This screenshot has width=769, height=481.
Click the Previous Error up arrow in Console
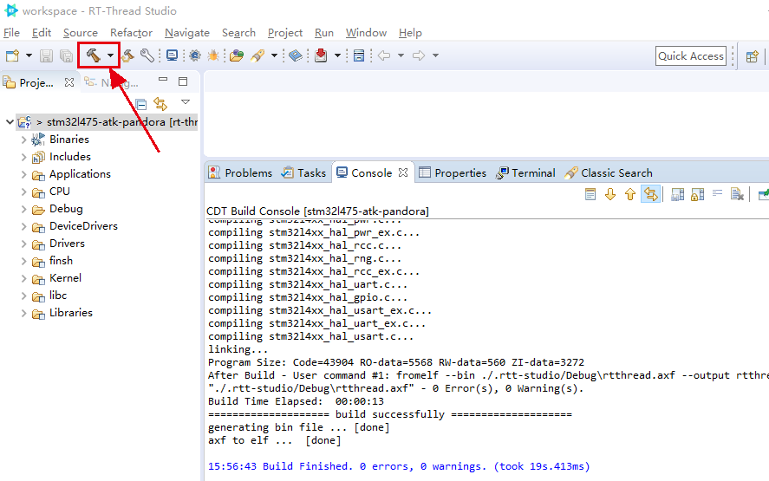630,195
